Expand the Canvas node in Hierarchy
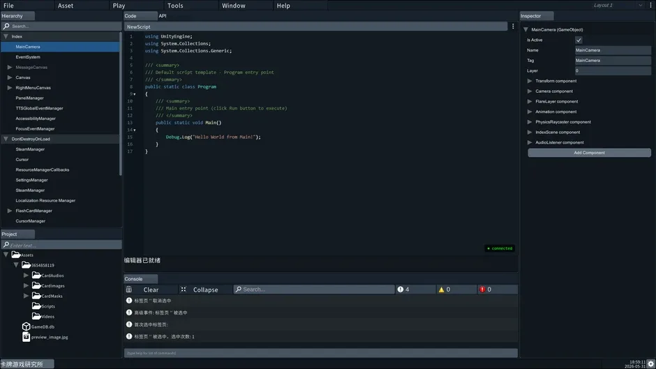 tap(10, 77)
